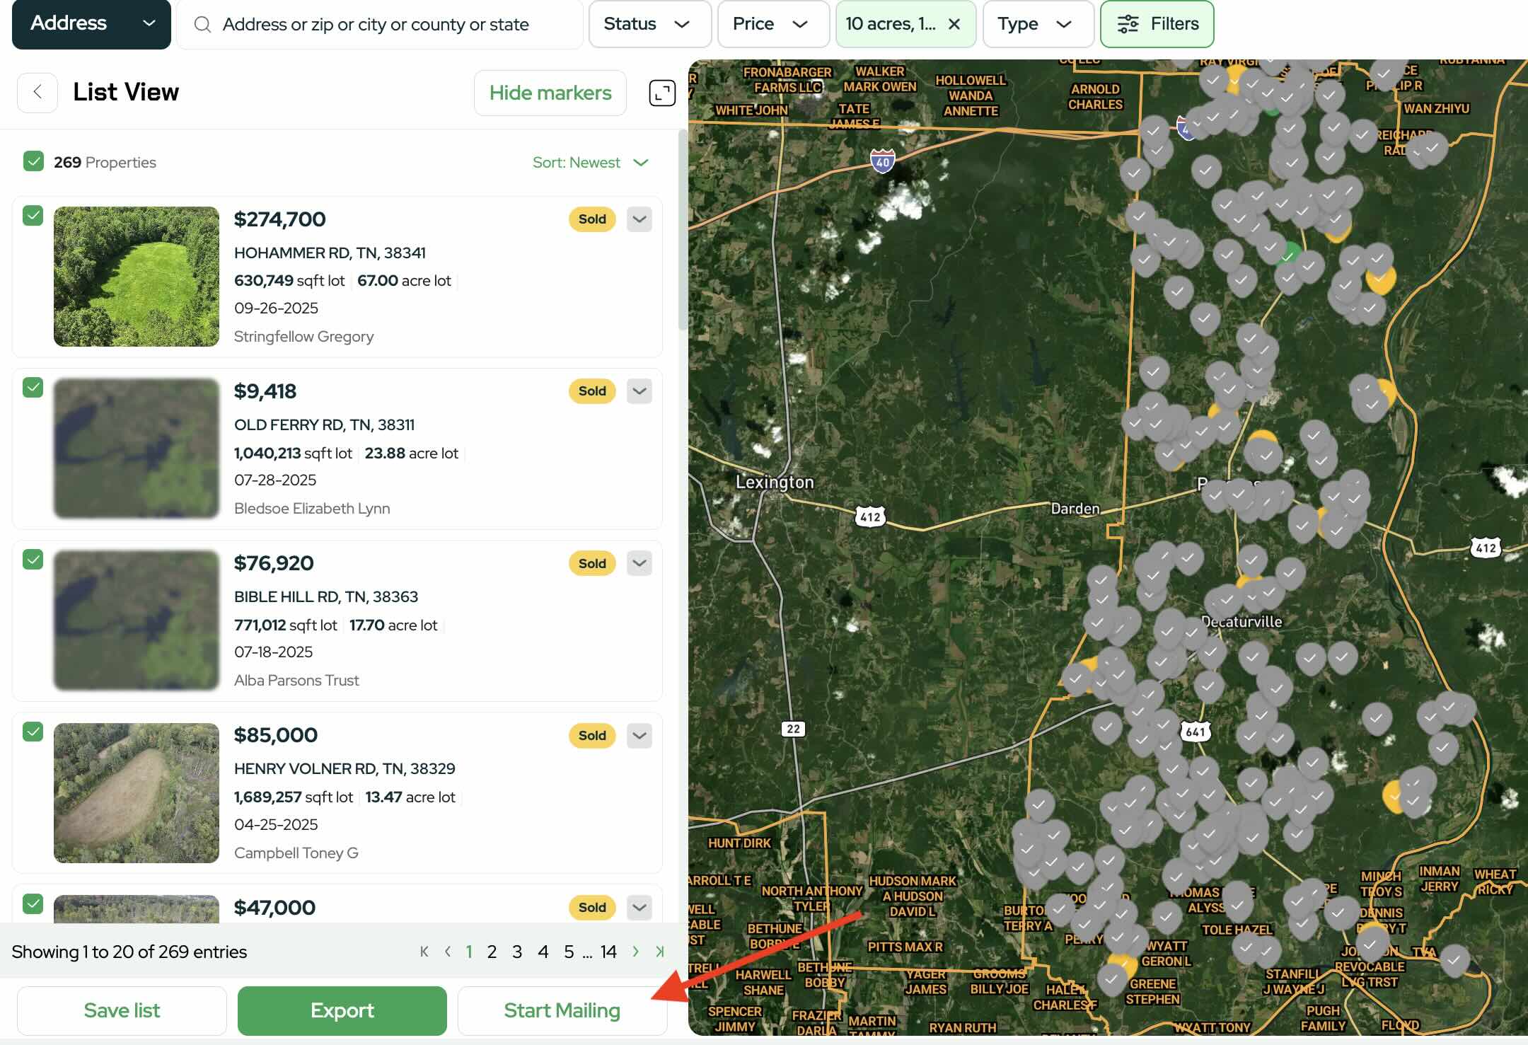The image size is (1528, 1045).
Task: Expand the $9,418 listing details chevron
Action: tap(639, 391)
